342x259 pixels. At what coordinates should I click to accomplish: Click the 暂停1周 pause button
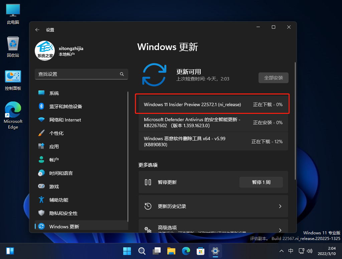pyautogui.click(x=261, y=182)
